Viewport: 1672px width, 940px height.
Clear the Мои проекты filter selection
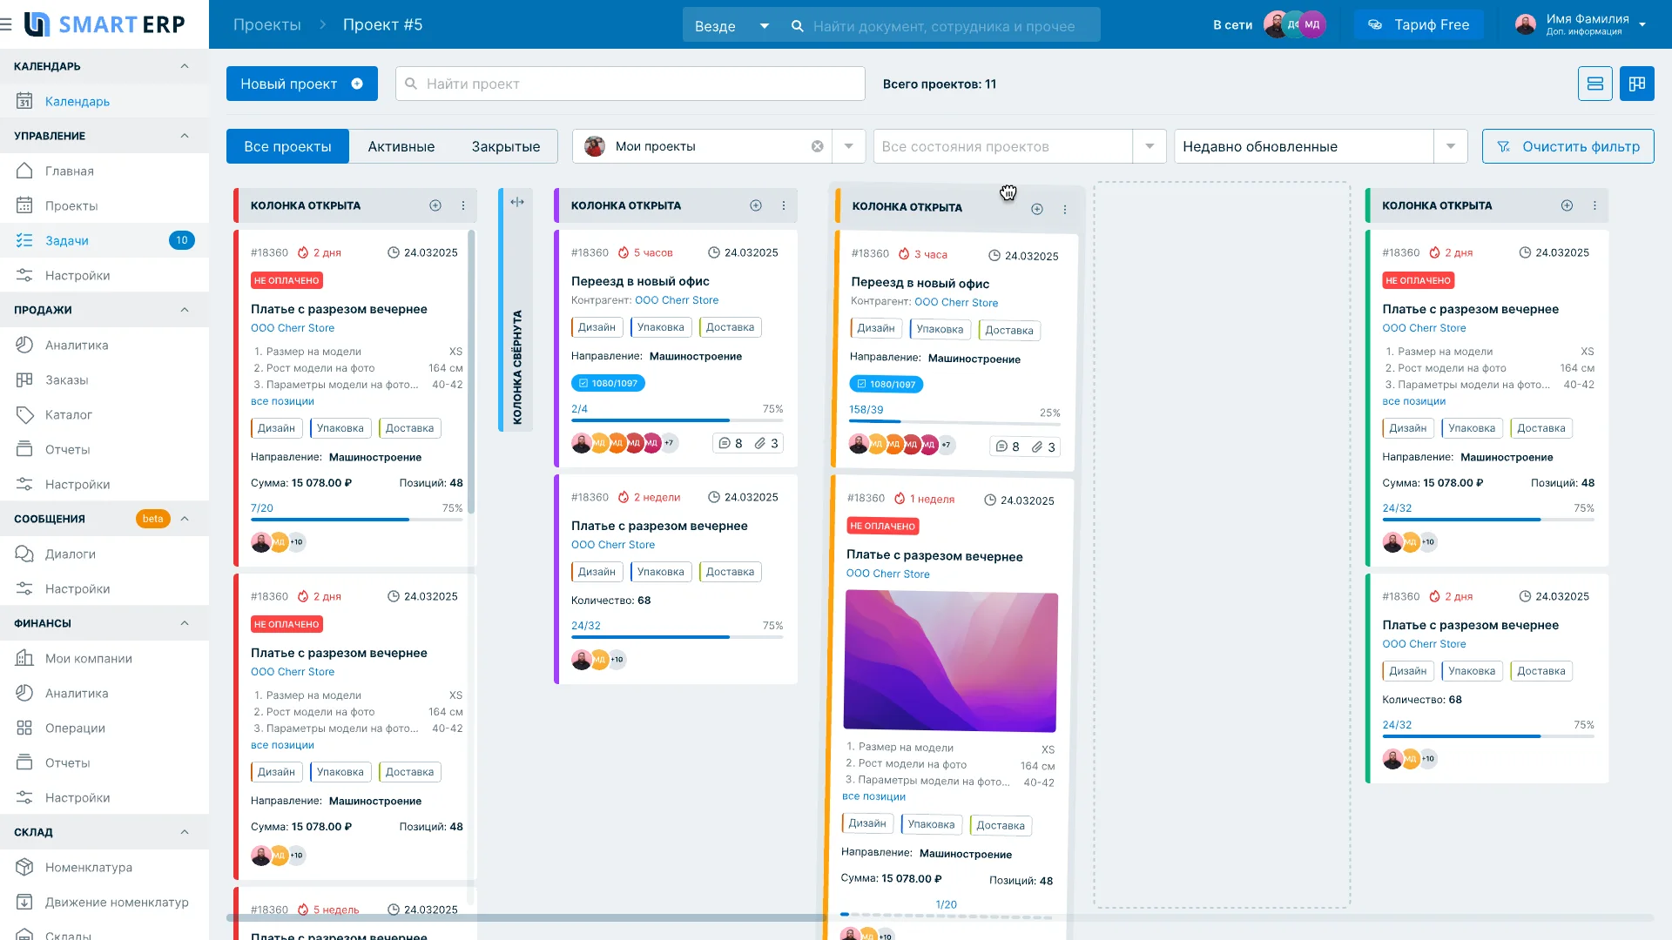[x=817, y=146]
